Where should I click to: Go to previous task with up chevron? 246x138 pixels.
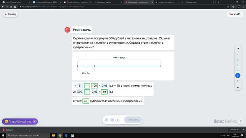238,49
